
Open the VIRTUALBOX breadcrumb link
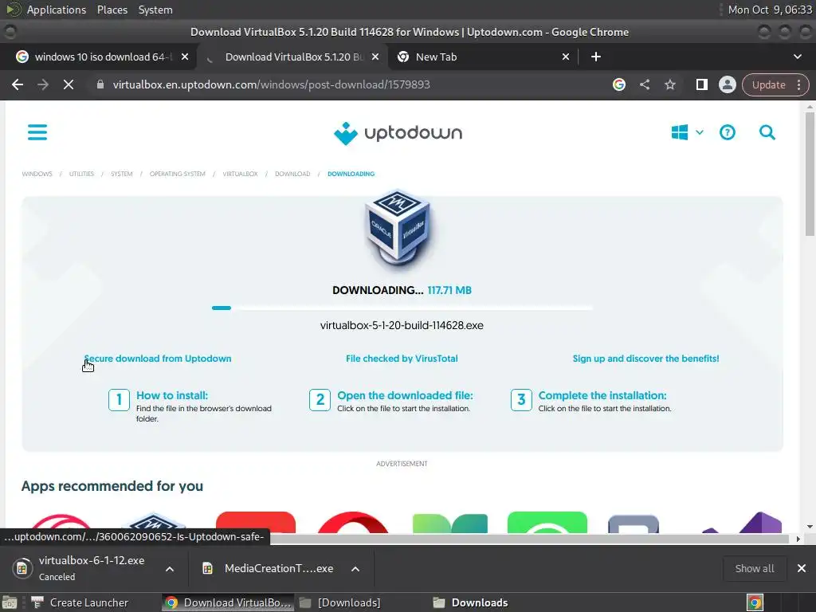(x=241, y=174)
